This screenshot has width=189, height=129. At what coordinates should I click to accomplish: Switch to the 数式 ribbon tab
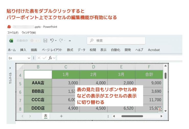point(70,50)
